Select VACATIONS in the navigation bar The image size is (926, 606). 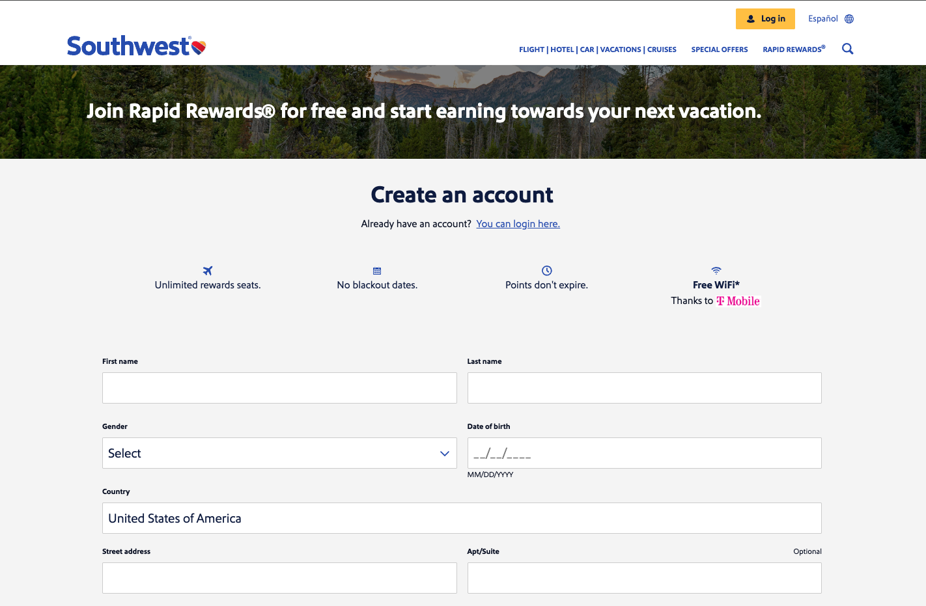pyautogui.click(x=621, y=49)
